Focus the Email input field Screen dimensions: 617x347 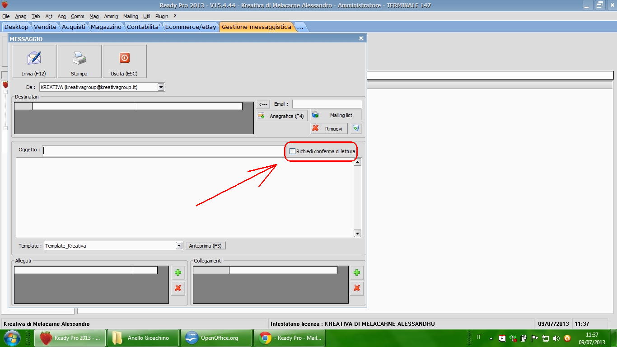coord(327,104)
